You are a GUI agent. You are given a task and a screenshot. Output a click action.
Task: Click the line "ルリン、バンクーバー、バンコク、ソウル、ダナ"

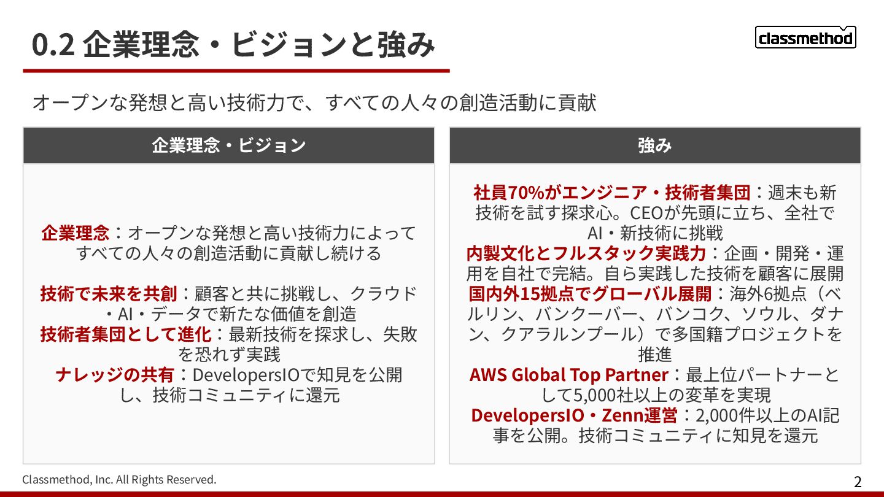pos(655,314)
